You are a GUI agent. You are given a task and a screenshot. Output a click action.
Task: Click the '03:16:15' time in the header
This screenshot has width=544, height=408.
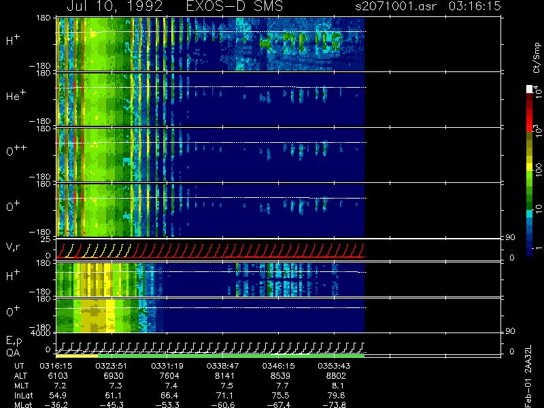475,6
